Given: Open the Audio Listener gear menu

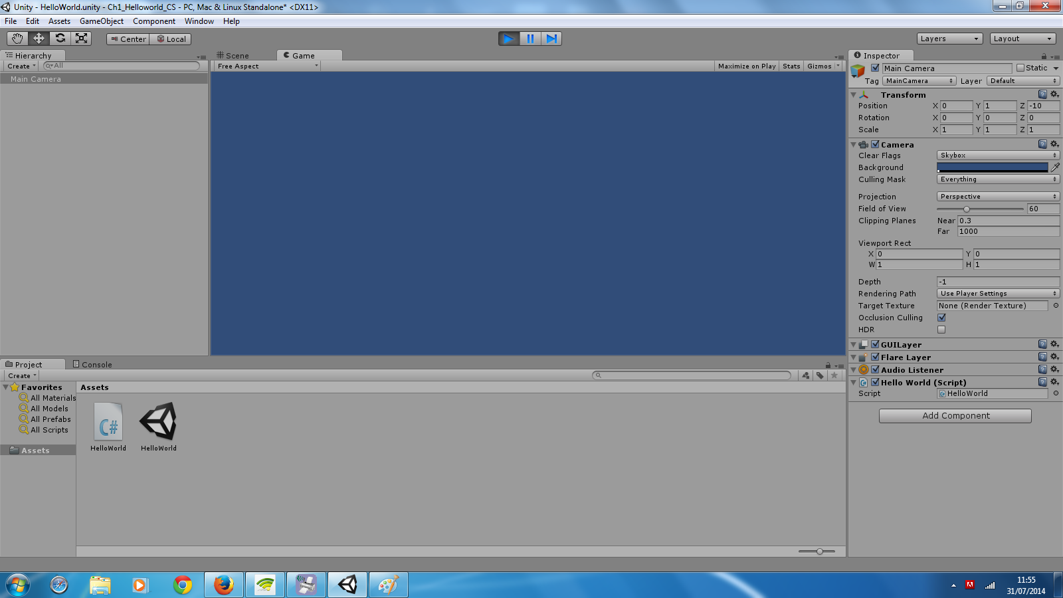Looking at the screenshot, I should coord(1054,369).
